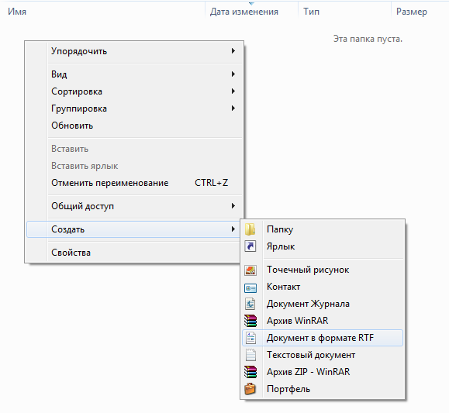
Task: Open the Упорядочить menu entry
Action: point(134,51)
